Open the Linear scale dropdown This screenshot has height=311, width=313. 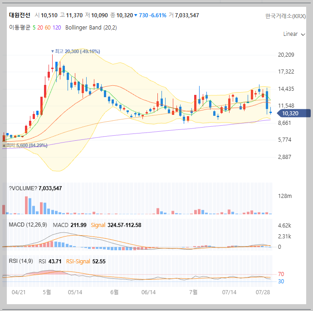(x=294, y=34)
